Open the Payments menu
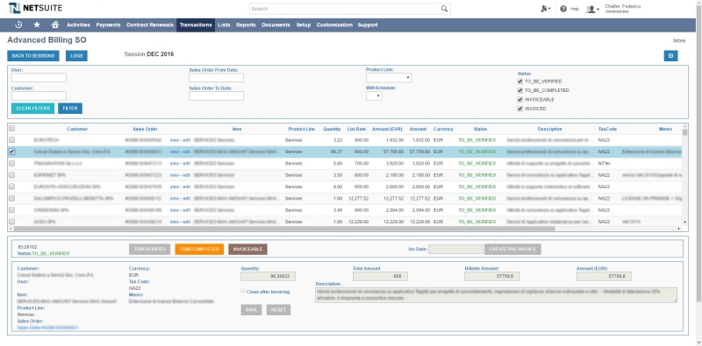702x346 pixels. (x=108, y=25)
